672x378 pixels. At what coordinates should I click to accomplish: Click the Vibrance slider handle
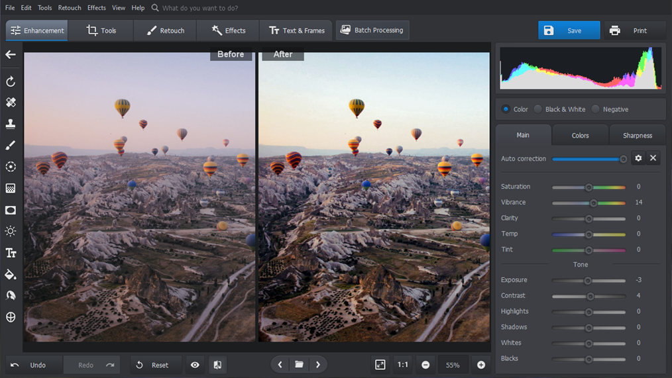[x=594, y=203]
